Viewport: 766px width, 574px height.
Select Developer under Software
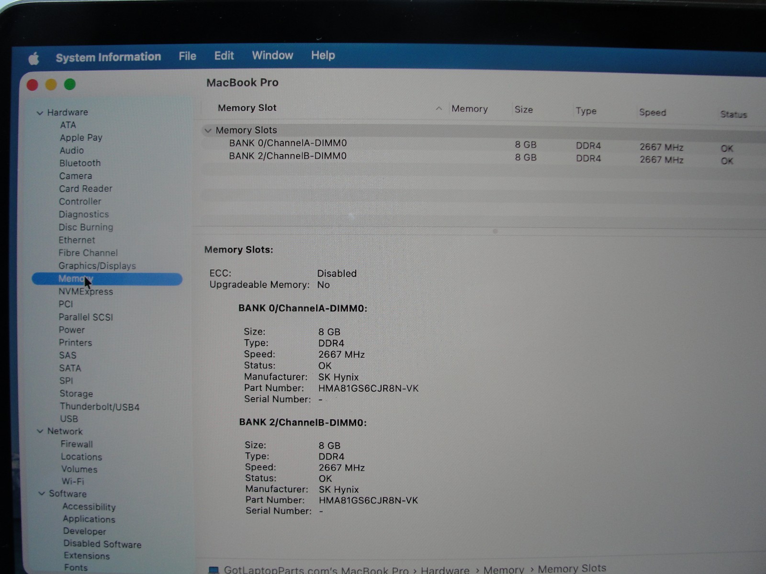(x=85, y=531)
